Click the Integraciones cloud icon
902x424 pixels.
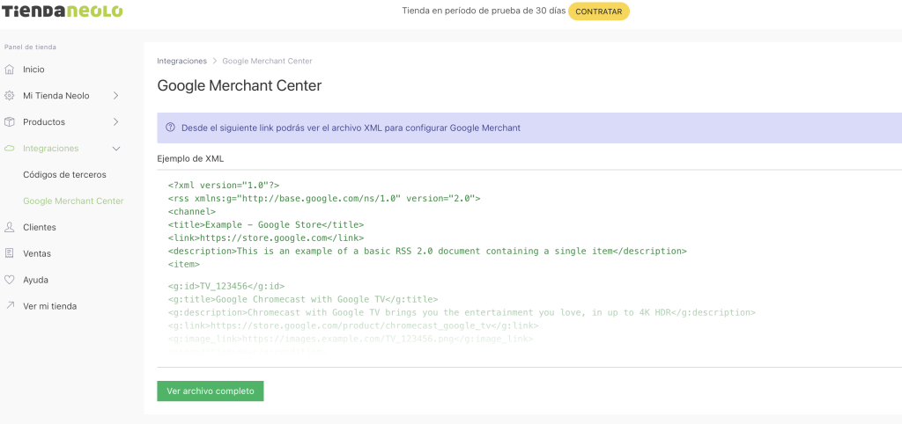(x=9, y=149)
